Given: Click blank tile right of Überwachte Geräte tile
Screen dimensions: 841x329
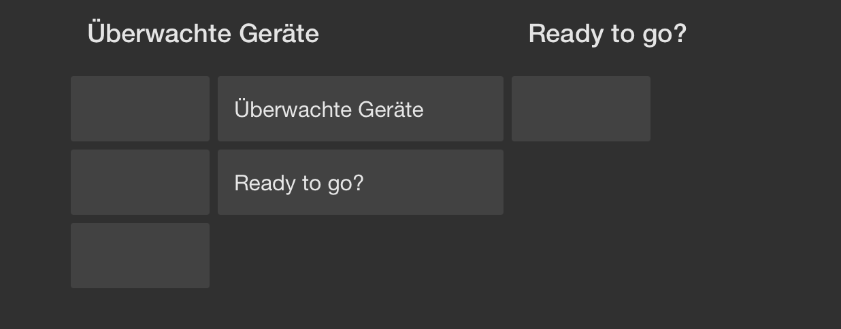Looking at the screenshot, I should 580,109.
